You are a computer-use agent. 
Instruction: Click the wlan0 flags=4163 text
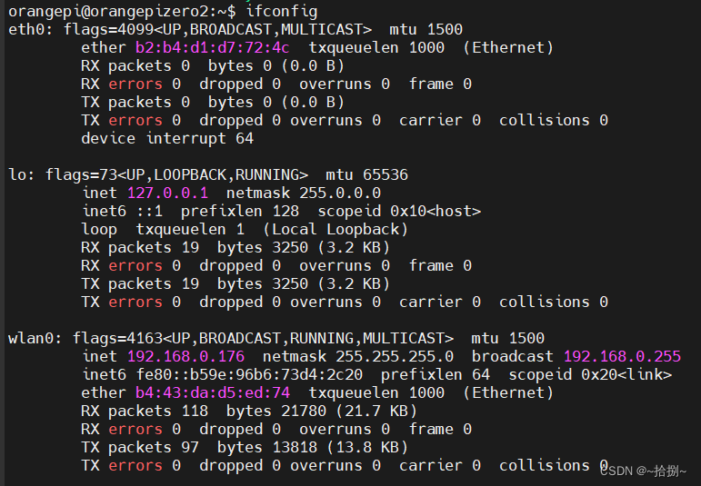[118, 338]
